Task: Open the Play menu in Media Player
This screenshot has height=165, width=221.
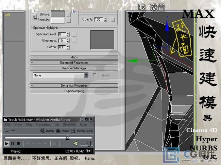Action: click(29, 124)
